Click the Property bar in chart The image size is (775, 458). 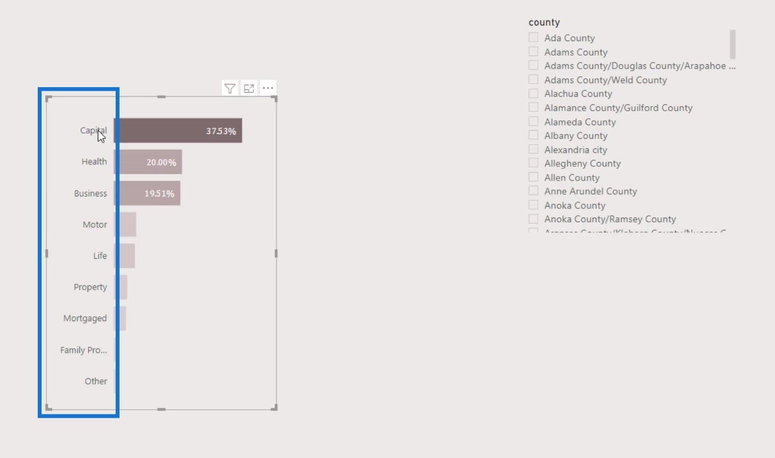(x=121, y=287)
